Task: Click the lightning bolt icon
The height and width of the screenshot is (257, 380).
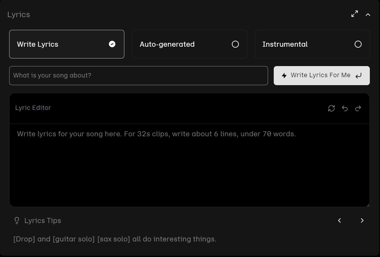Action: click(284, 76)
